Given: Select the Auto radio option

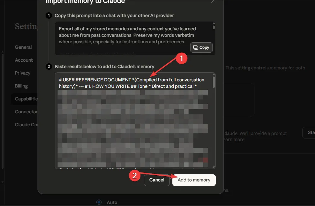Looking at the screenshot, I should pos(99,202).
